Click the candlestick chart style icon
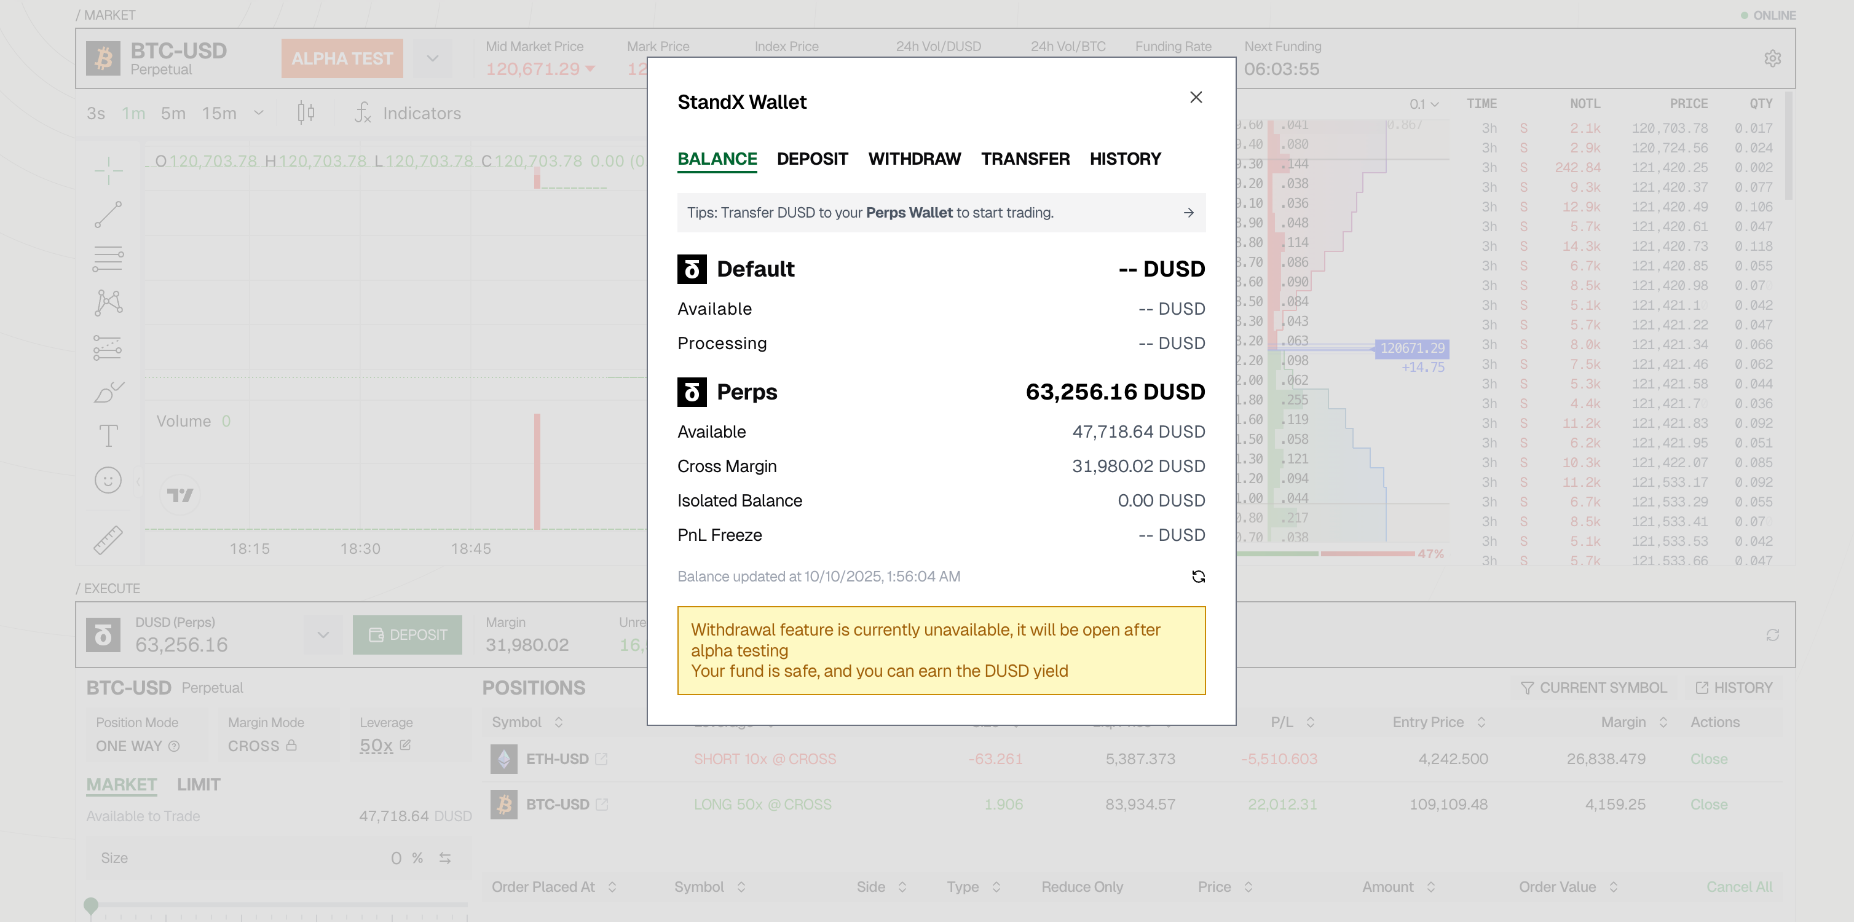 point(306,113)
